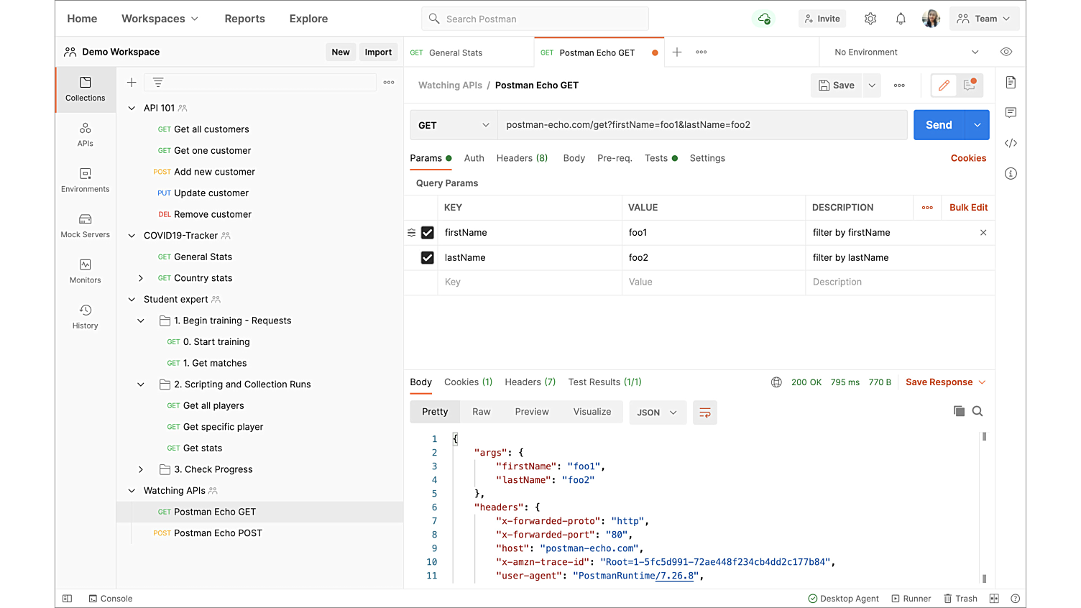Image resolution: width=1081 pixels, height=608 pixels.
Task: Open History in the sidebar
Action: pos(85,316)
